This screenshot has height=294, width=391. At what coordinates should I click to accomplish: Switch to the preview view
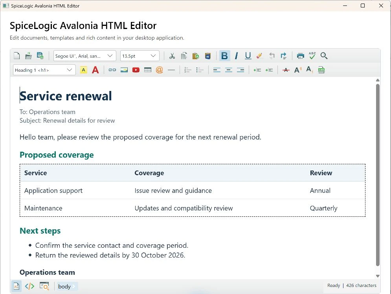pyautogui.click(x=44, y=286)
